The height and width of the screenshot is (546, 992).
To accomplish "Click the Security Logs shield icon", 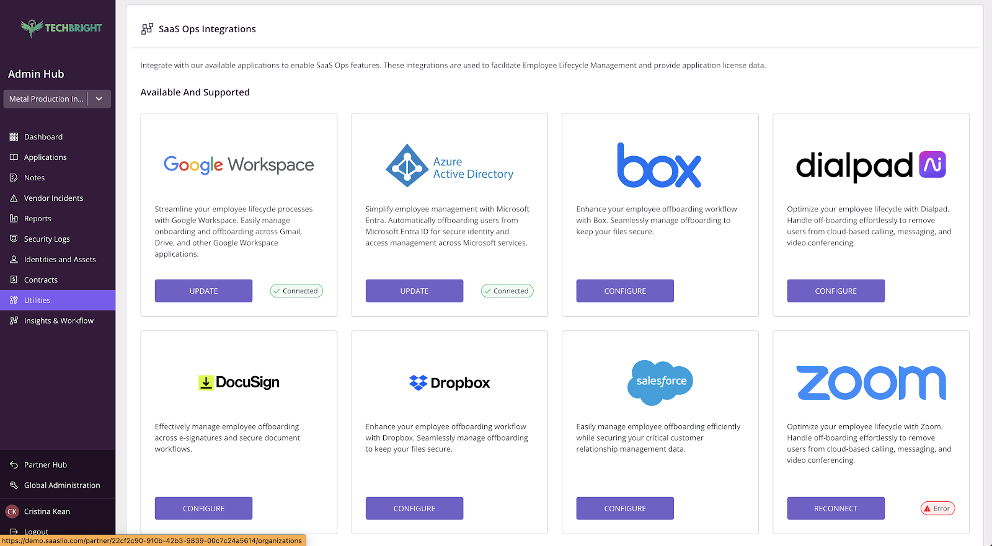I will [14, 239].
